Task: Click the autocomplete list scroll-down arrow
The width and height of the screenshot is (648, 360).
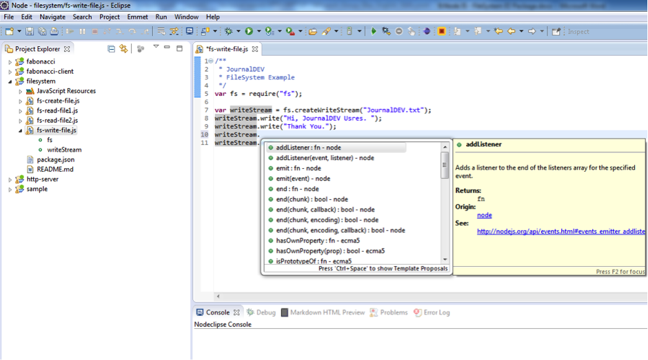Action: click(445, 259)
